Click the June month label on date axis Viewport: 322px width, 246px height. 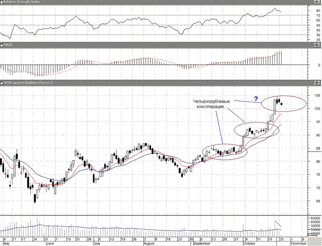(50, 244)
